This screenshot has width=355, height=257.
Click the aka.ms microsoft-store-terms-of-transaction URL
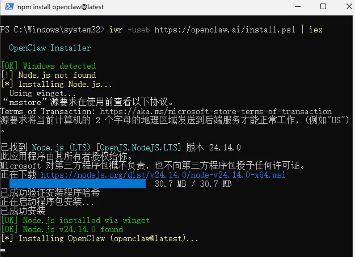pyautogui.click(x=216, y=112)
